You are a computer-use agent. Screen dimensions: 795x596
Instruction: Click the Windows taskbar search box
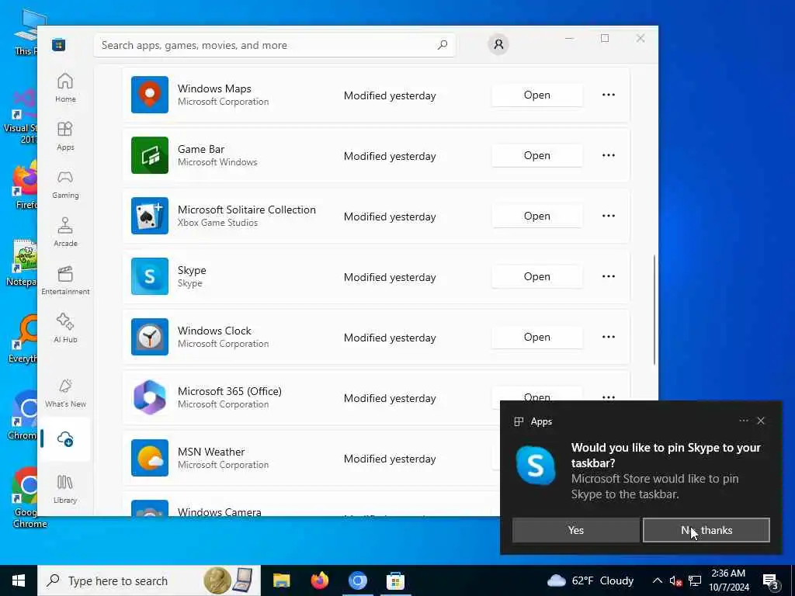pos(149,580)
